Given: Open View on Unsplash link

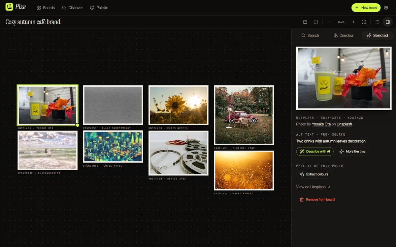Looking at the screenshot, I should [313, 187].
